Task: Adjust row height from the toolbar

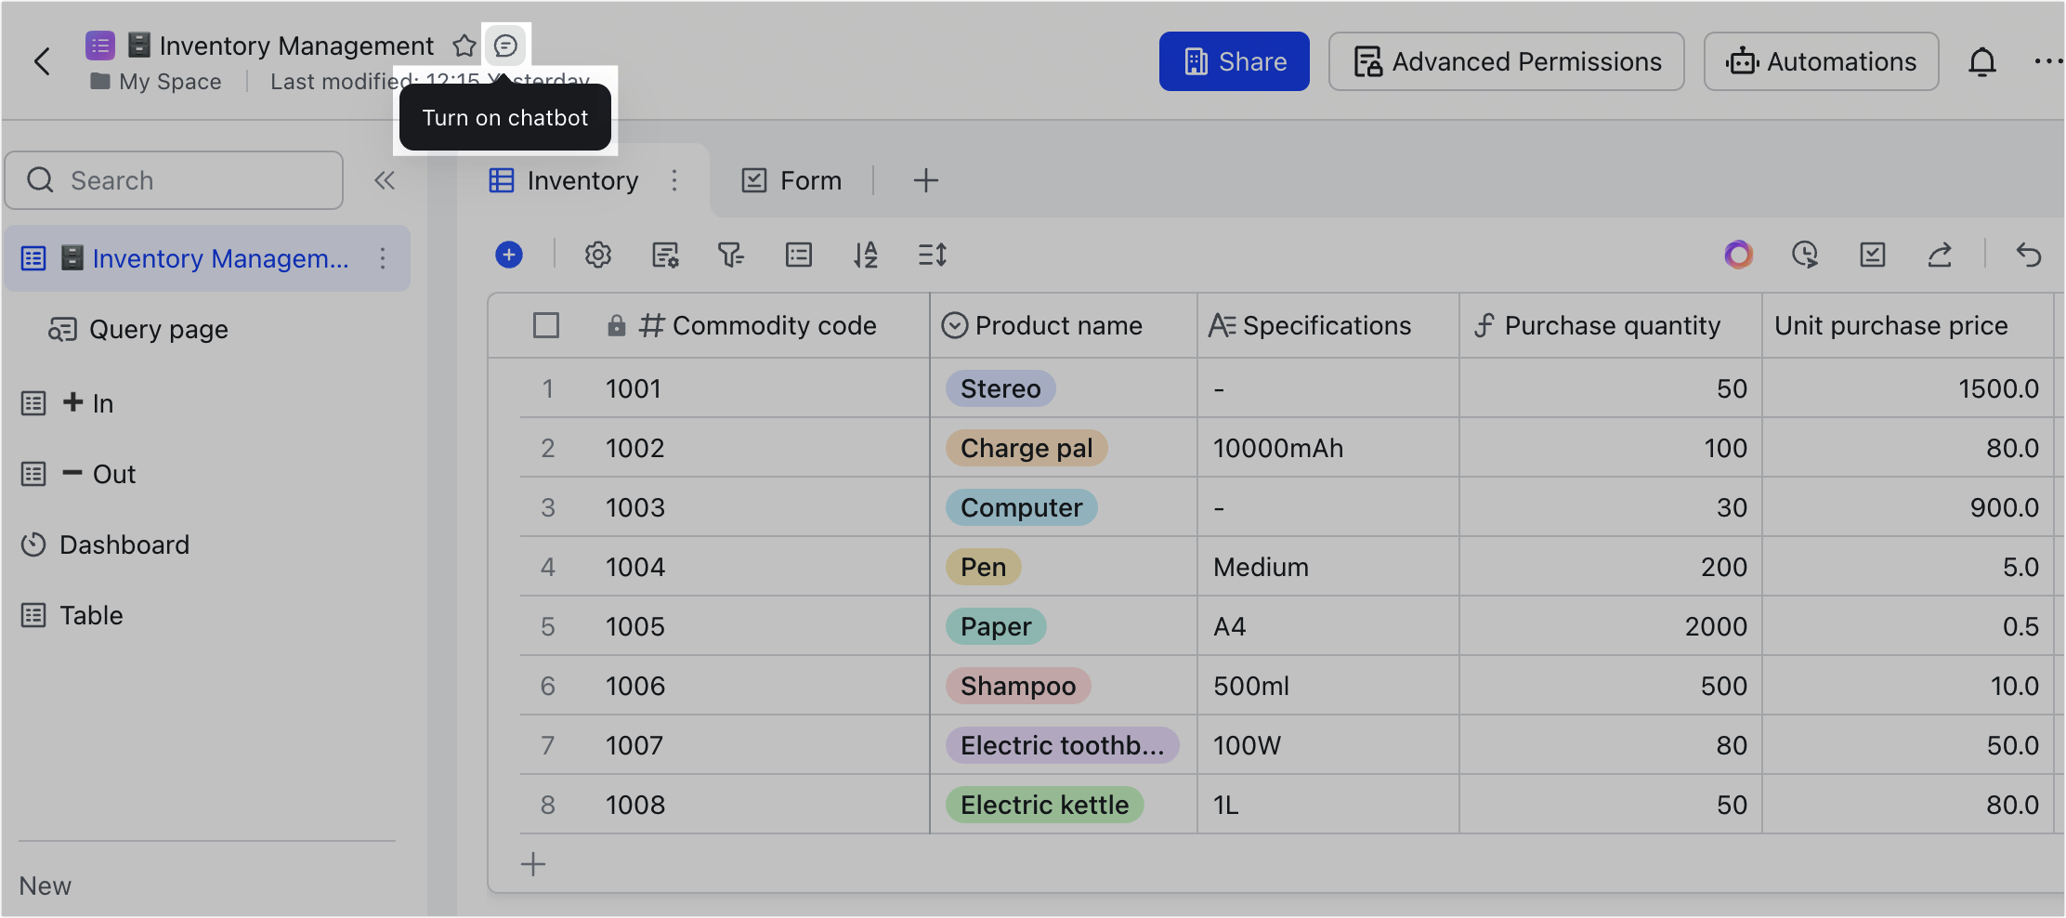Action: [932, 255]
